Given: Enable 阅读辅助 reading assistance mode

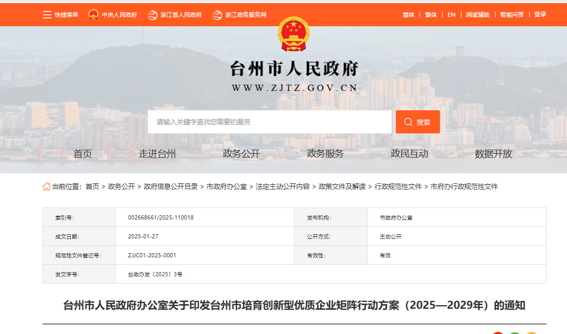Looking at the screenshot, I should [477, 15].
